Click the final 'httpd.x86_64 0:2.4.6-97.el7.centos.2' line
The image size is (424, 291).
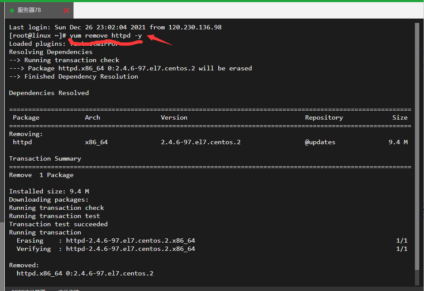point(85,273)
